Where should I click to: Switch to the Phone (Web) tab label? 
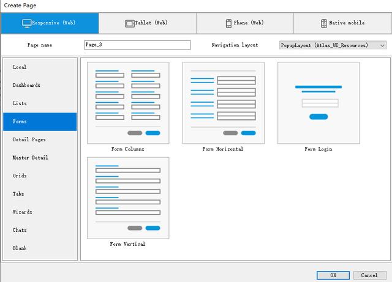click(249, 23)
